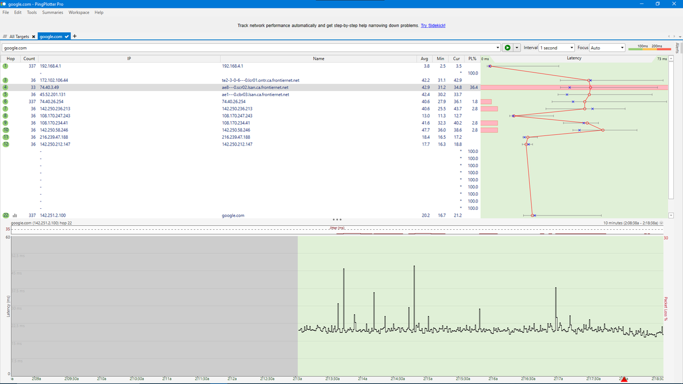
Task: Open the Interval dropdown showing 1 second
Action: click(x=557, y=48)
